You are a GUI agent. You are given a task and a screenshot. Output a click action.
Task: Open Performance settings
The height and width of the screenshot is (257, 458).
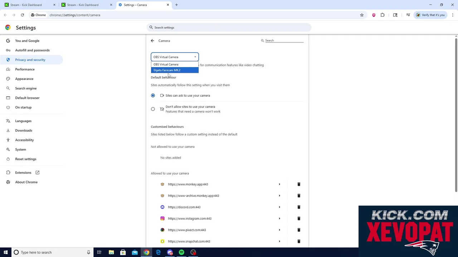(x=31, y=69)
